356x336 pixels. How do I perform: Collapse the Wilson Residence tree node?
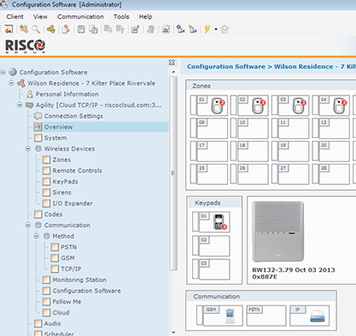click(x=11, y=83)
